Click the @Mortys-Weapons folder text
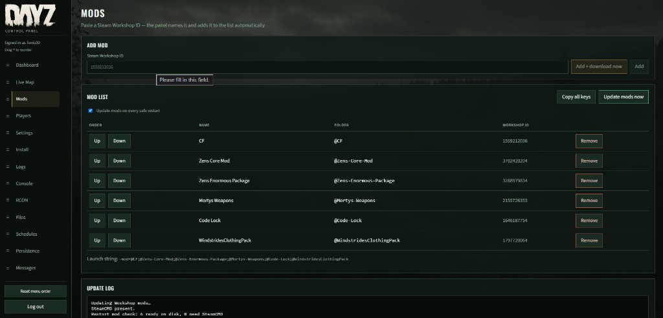Viewport: 663px width, 318px height. click(354, 200)
